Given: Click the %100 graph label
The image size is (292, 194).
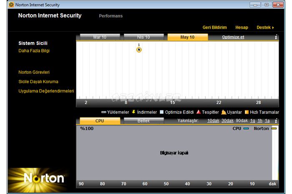Looking at the screenshot, I should [87, 128].
